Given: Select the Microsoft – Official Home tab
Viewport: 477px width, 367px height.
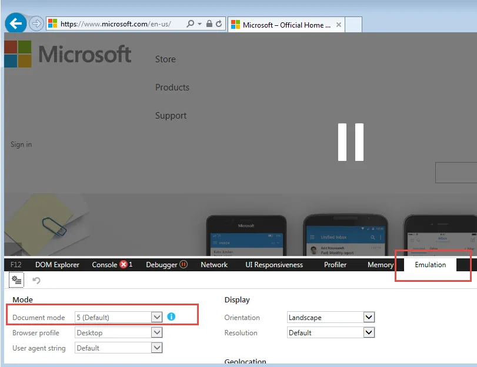Looking at the screenshot, I should [x=286, y=25].
